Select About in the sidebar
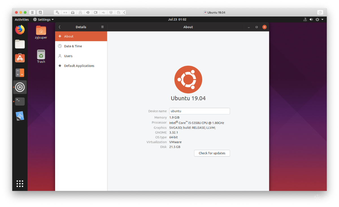Viewport: 339px width, 207px height. pyautogui.click(x=81, y=36)
